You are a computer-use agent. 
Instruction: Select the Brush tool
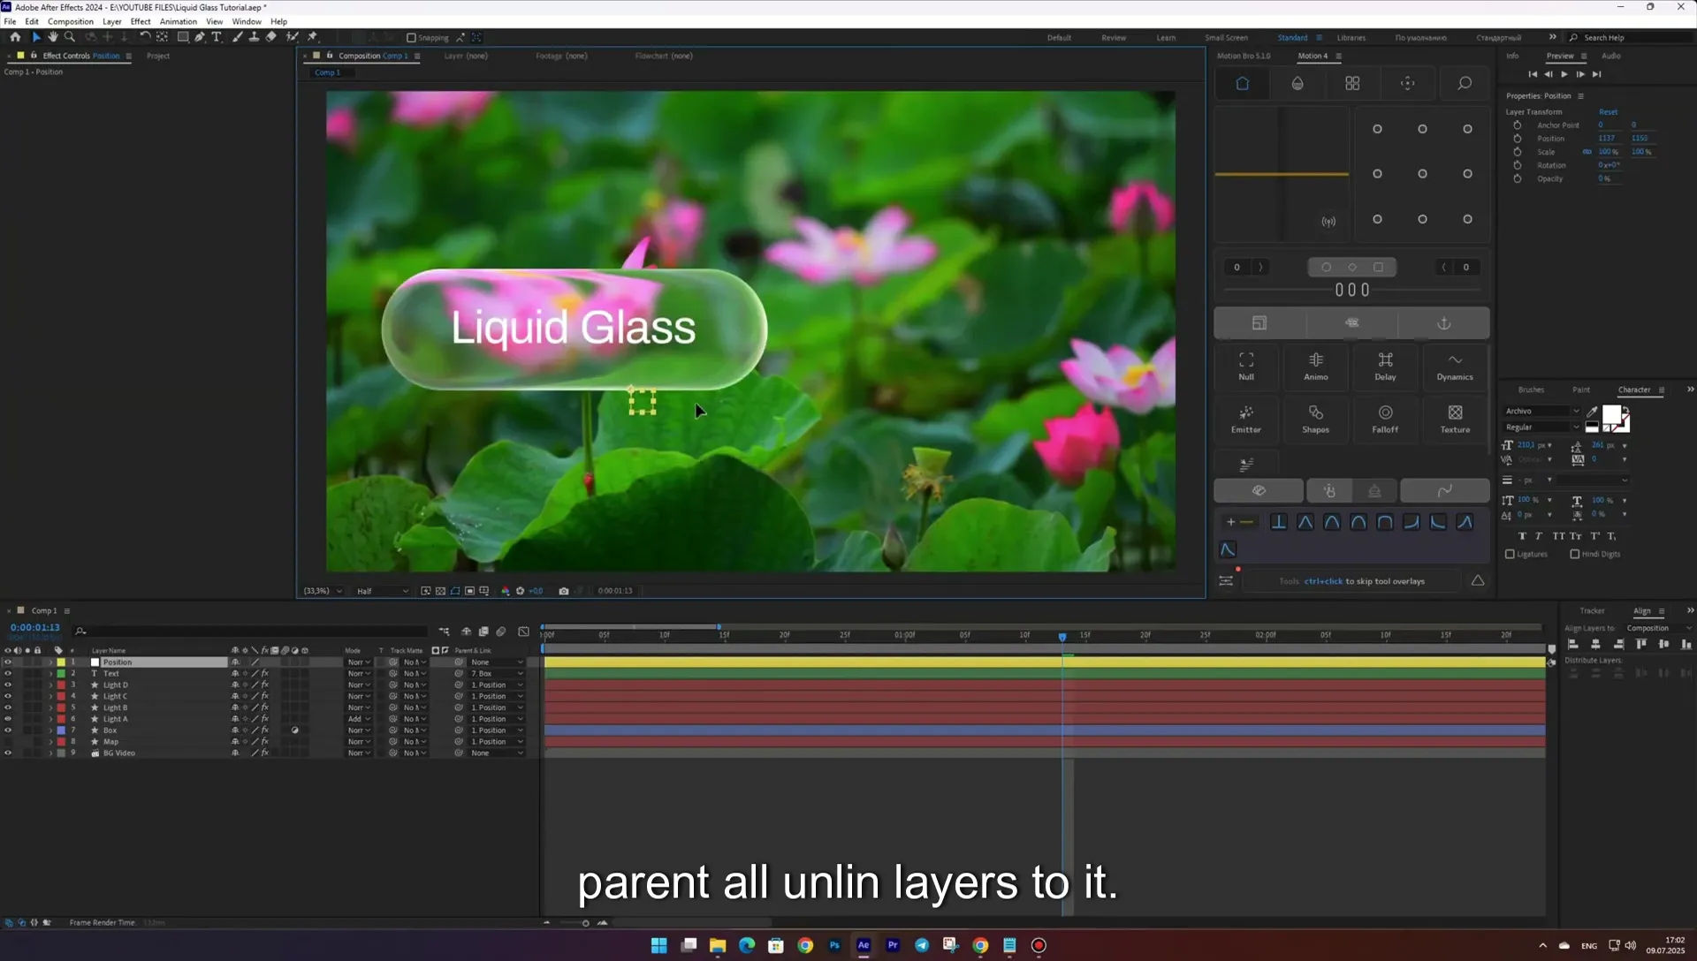tap(238, 37)
